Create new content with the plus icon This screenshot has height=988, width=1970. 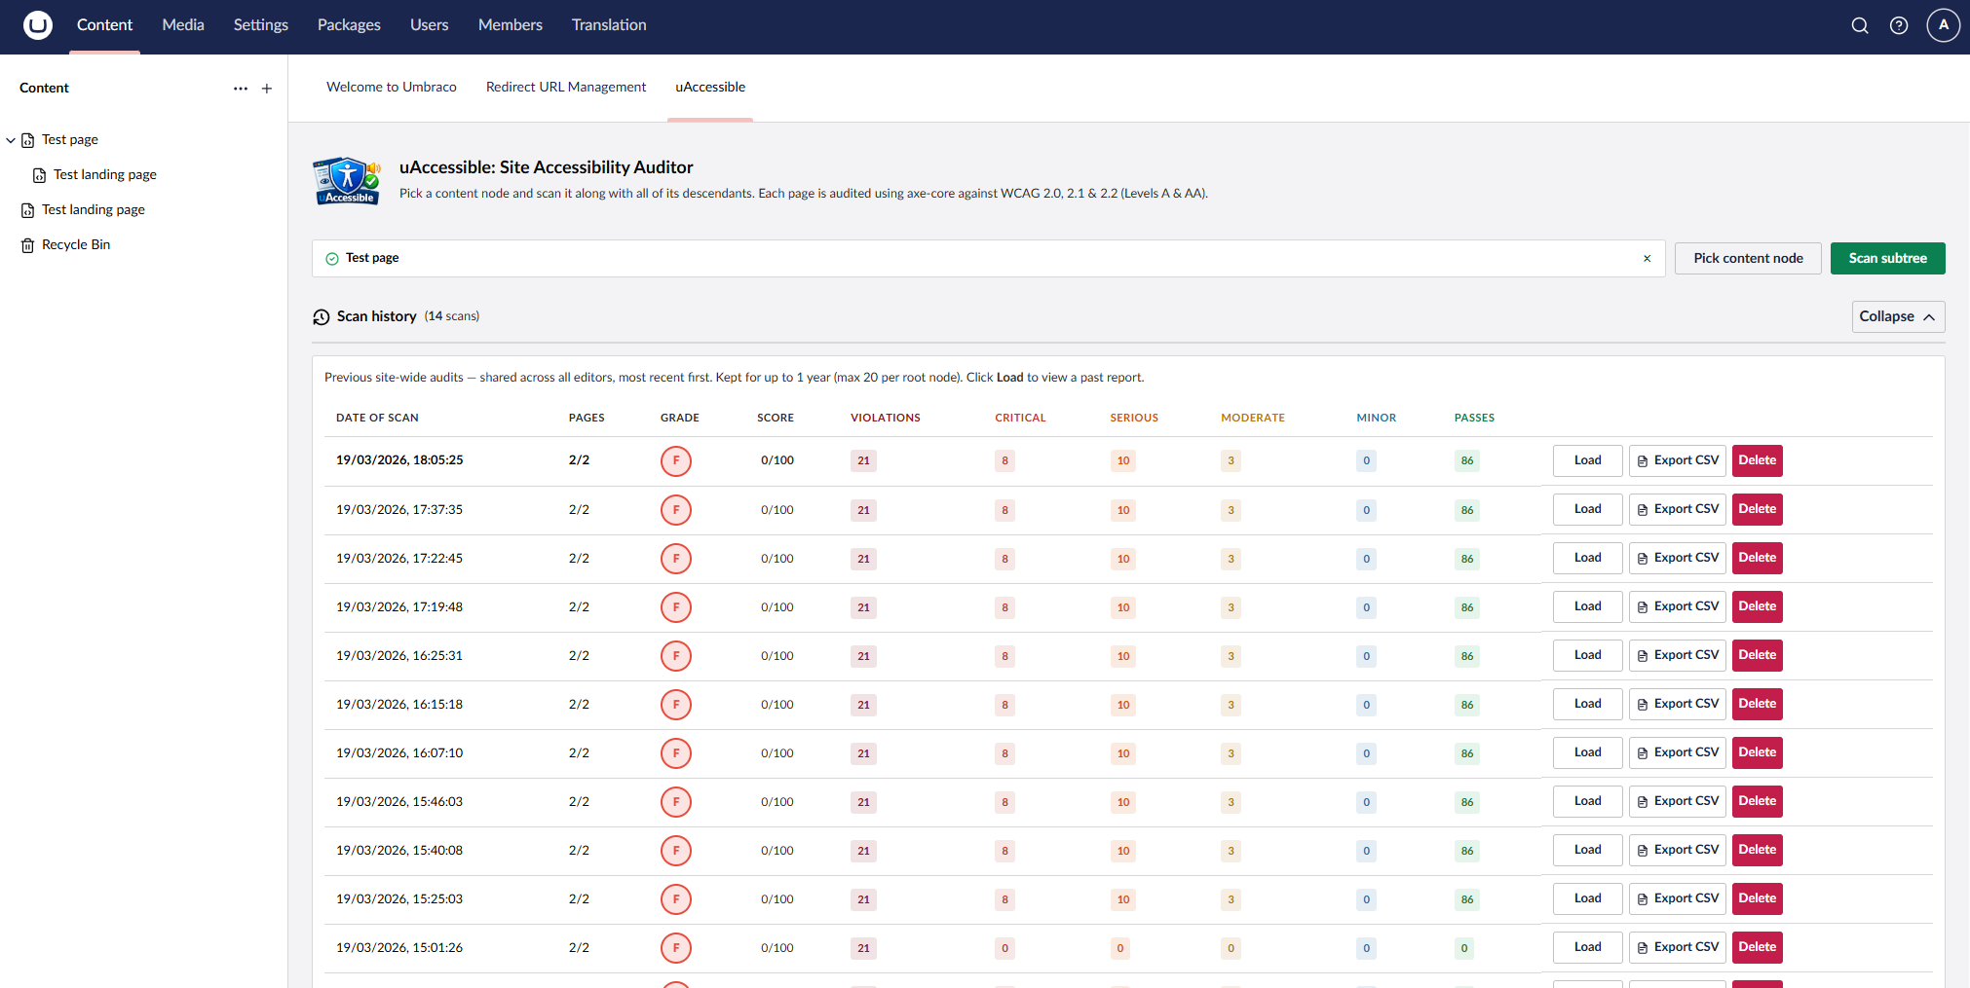(x=266, y=88)
